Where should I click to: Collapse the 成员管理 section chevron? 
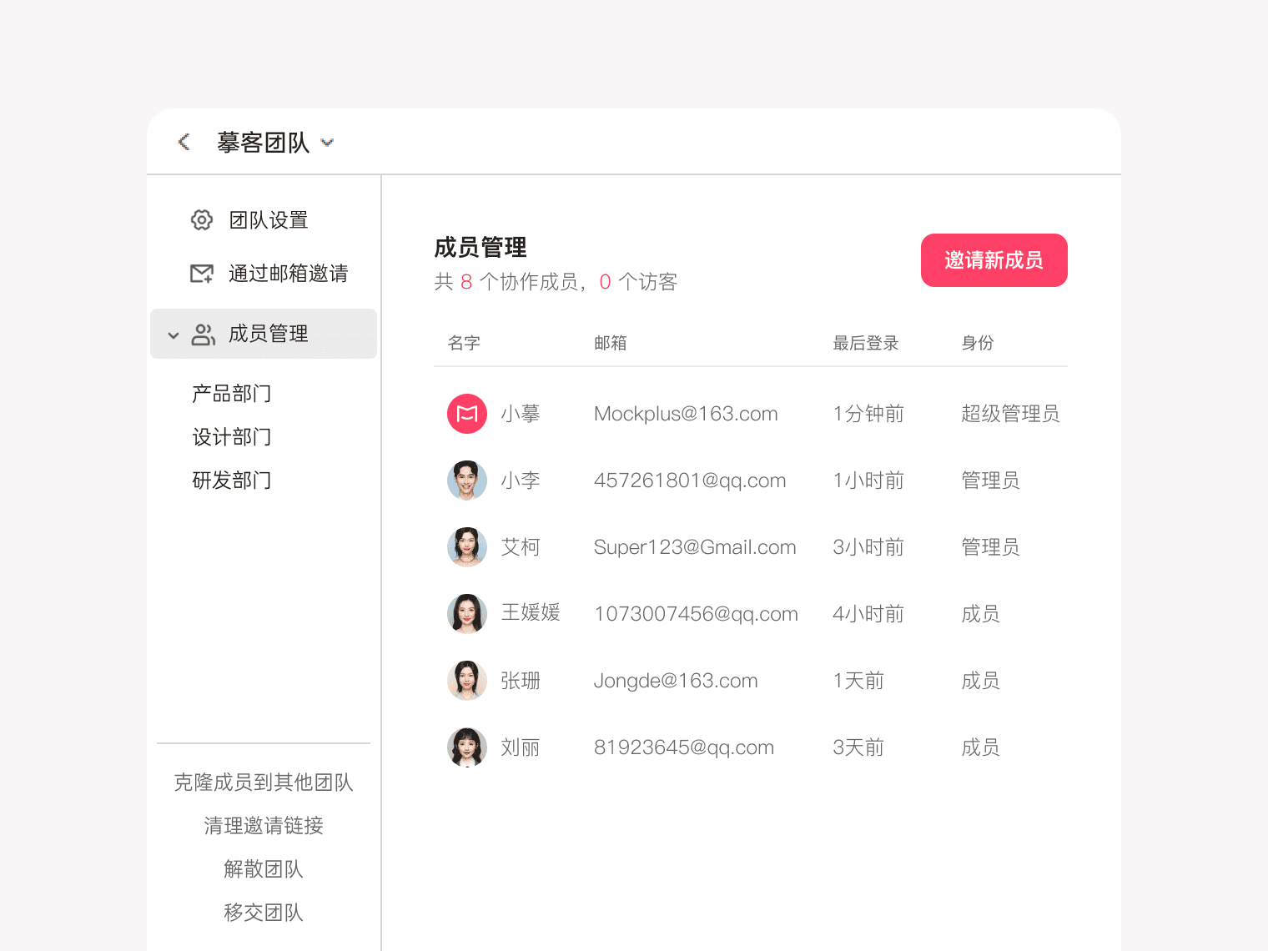point(174,335)
